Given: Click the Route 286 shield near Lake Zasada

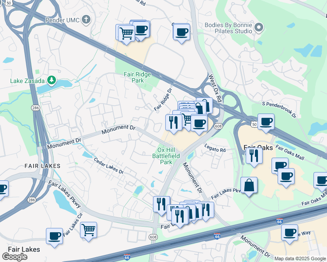Looking at the screenshot, I should pos(36,108).
